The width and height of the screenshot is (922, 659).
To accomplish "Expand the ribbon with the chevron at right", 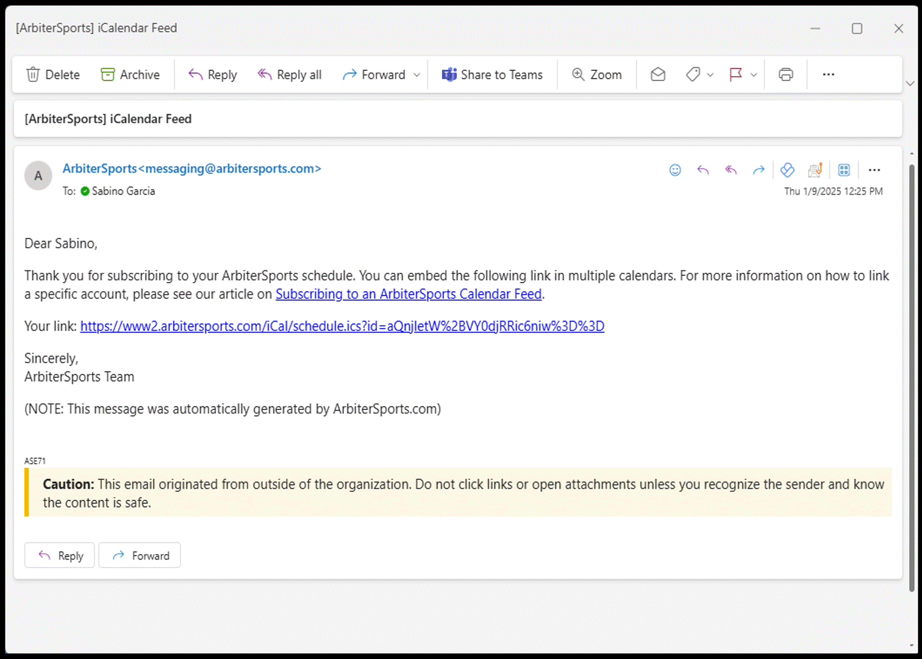I will (910, 84).
